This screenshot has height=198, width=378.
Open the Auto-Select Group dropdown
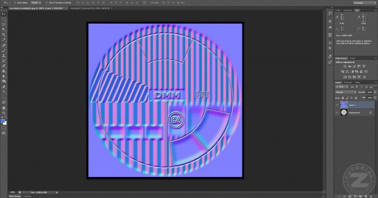(36, 3)
